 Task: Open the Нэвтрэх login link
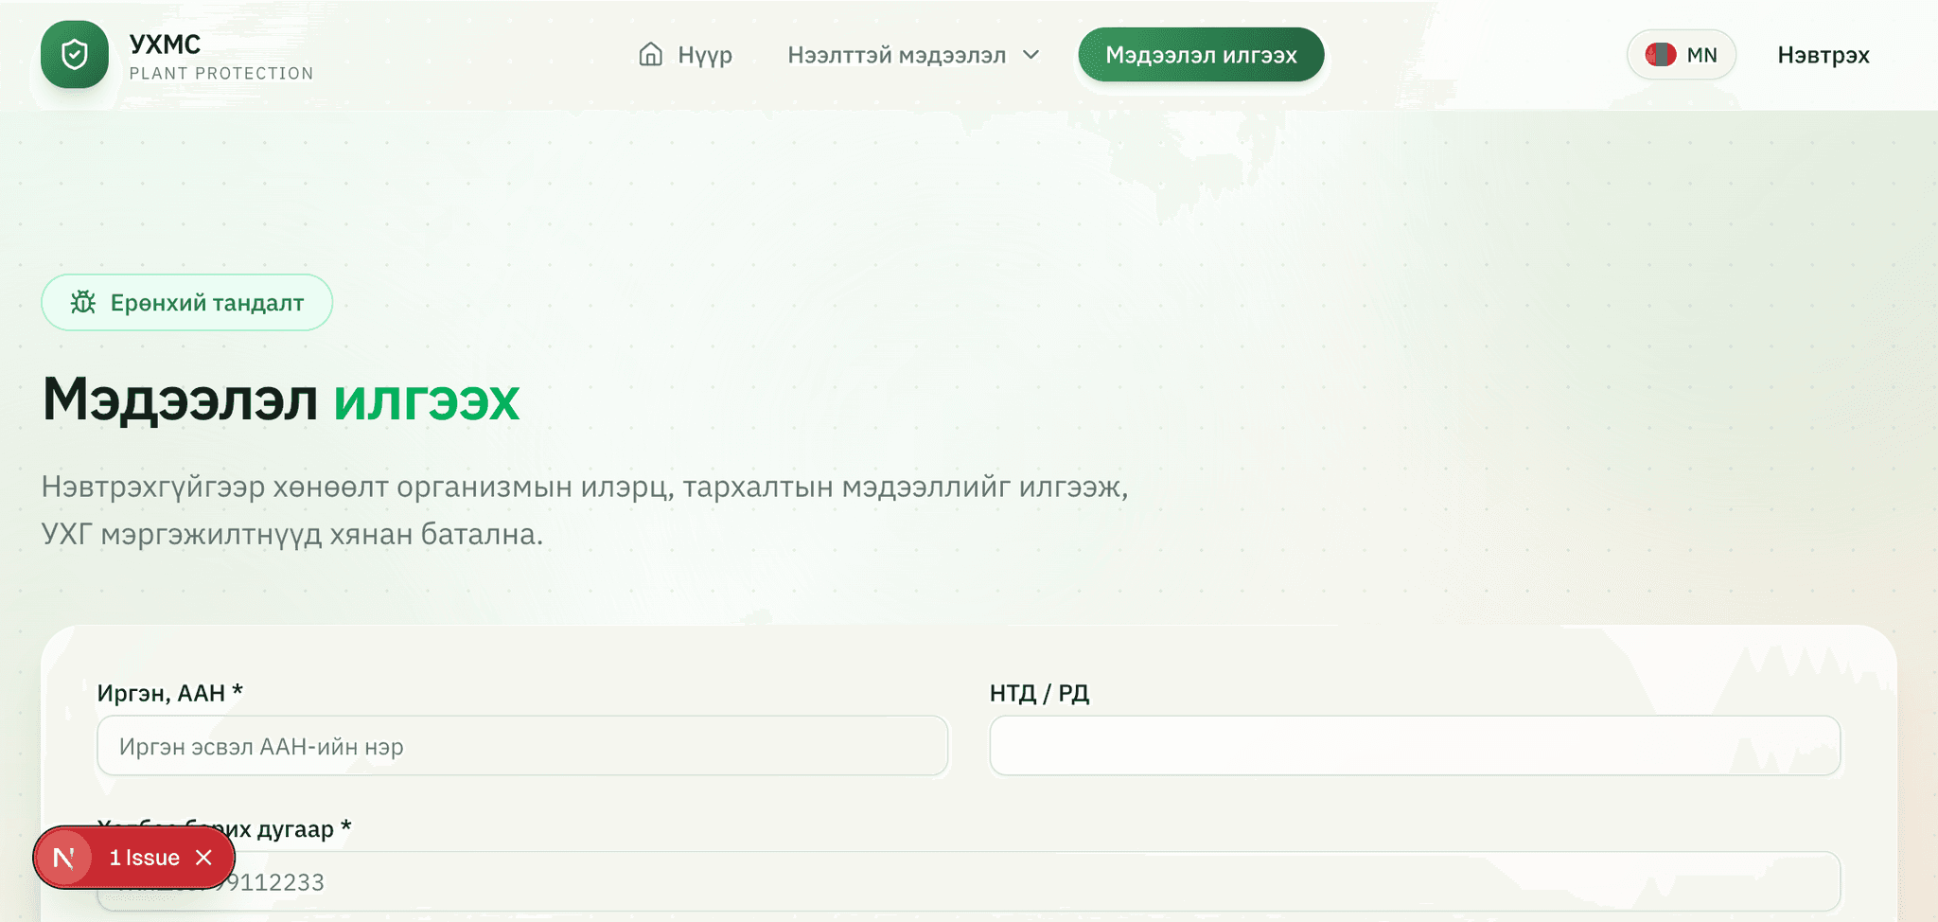[x=1823, y=55]
